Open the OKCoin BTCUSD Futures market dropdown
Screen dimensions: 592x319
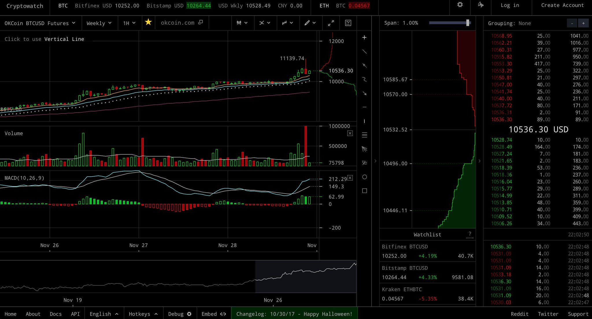coord(40,23)
